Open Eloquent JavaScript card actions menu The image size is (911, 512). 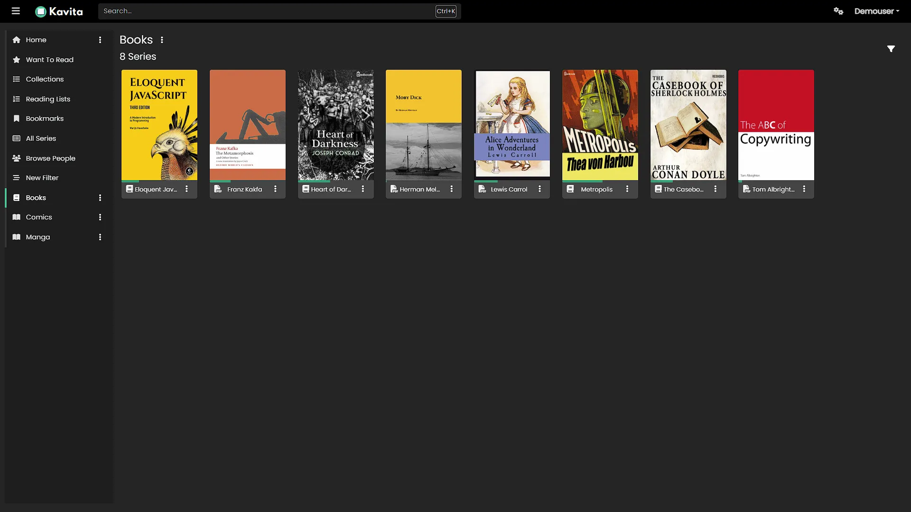[x=187, y=189]
